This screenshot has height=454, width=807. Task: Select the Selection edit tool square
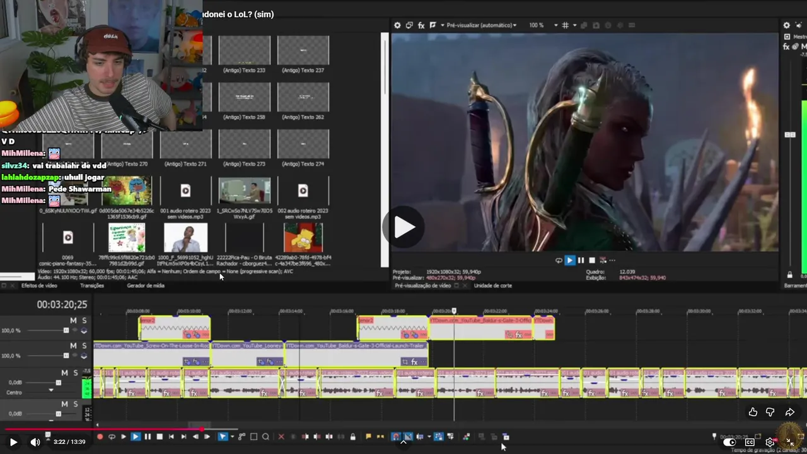point(253,436)
